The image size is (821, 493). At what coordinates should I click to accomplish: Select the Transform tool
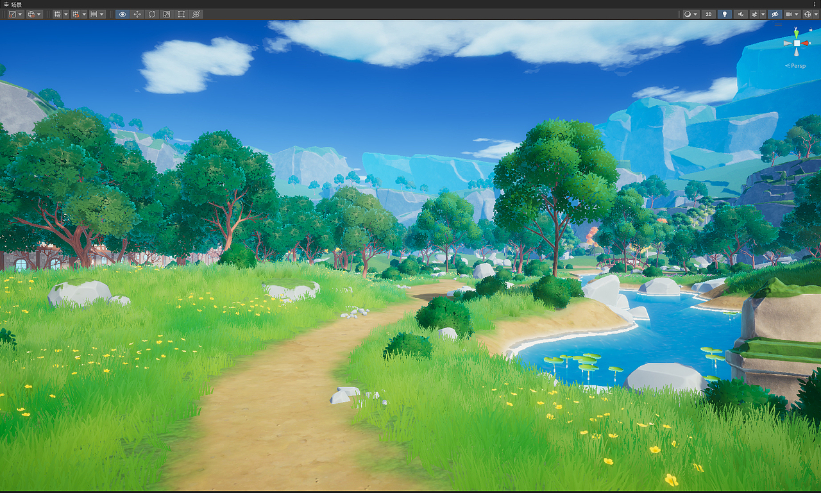pyautogui.click(x=196, y=14)
